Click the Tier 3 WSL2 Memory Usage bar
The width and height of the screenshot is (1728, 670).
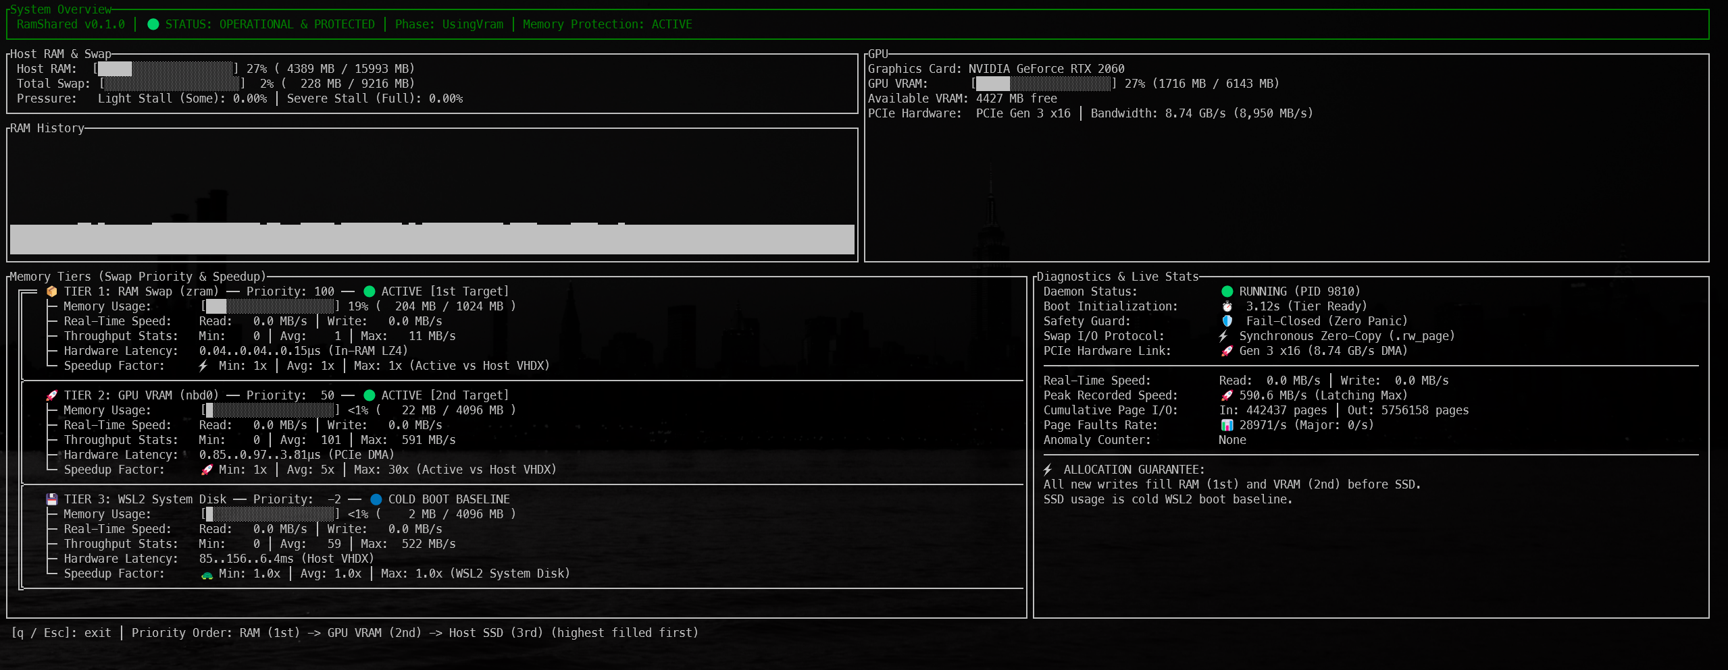click(270, 514)
